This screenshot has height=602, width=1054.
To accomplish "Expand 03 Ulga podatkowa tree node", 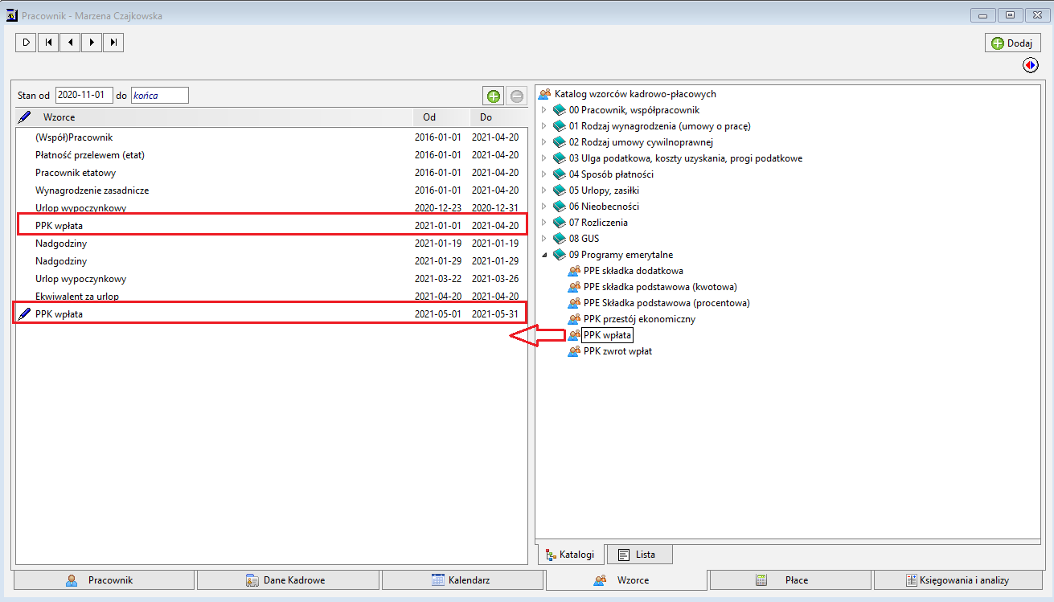I will point(543,158).
